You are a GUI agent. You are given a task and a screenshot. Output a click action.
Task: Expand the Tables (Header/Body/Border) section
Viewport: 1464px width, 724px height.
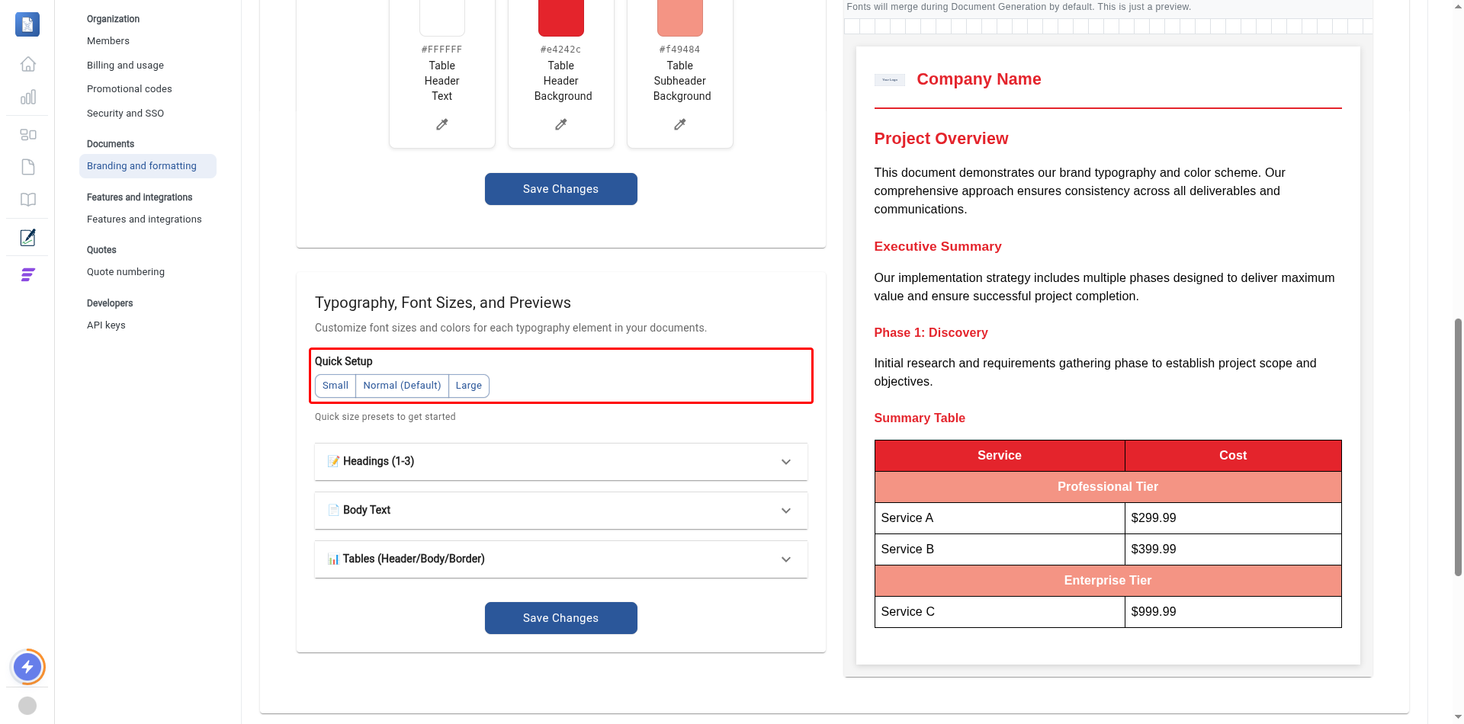point(561,559)
